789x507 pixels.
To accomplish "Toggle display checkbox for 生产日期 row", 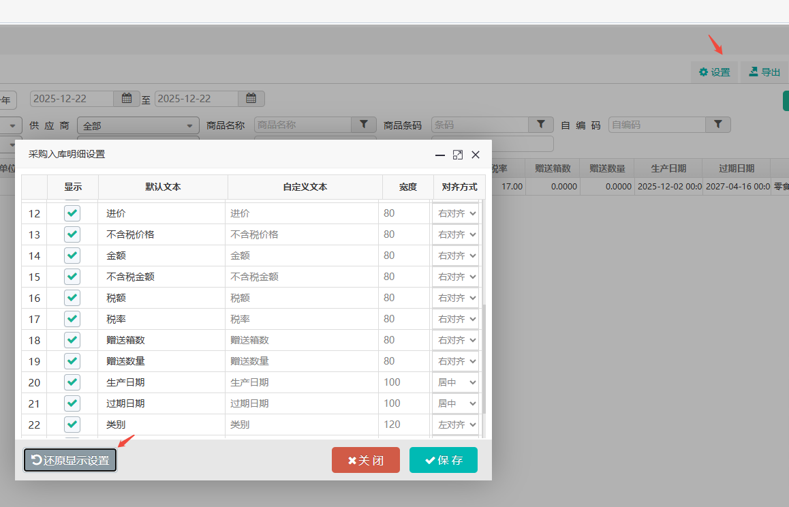I will tap(72, 382).
